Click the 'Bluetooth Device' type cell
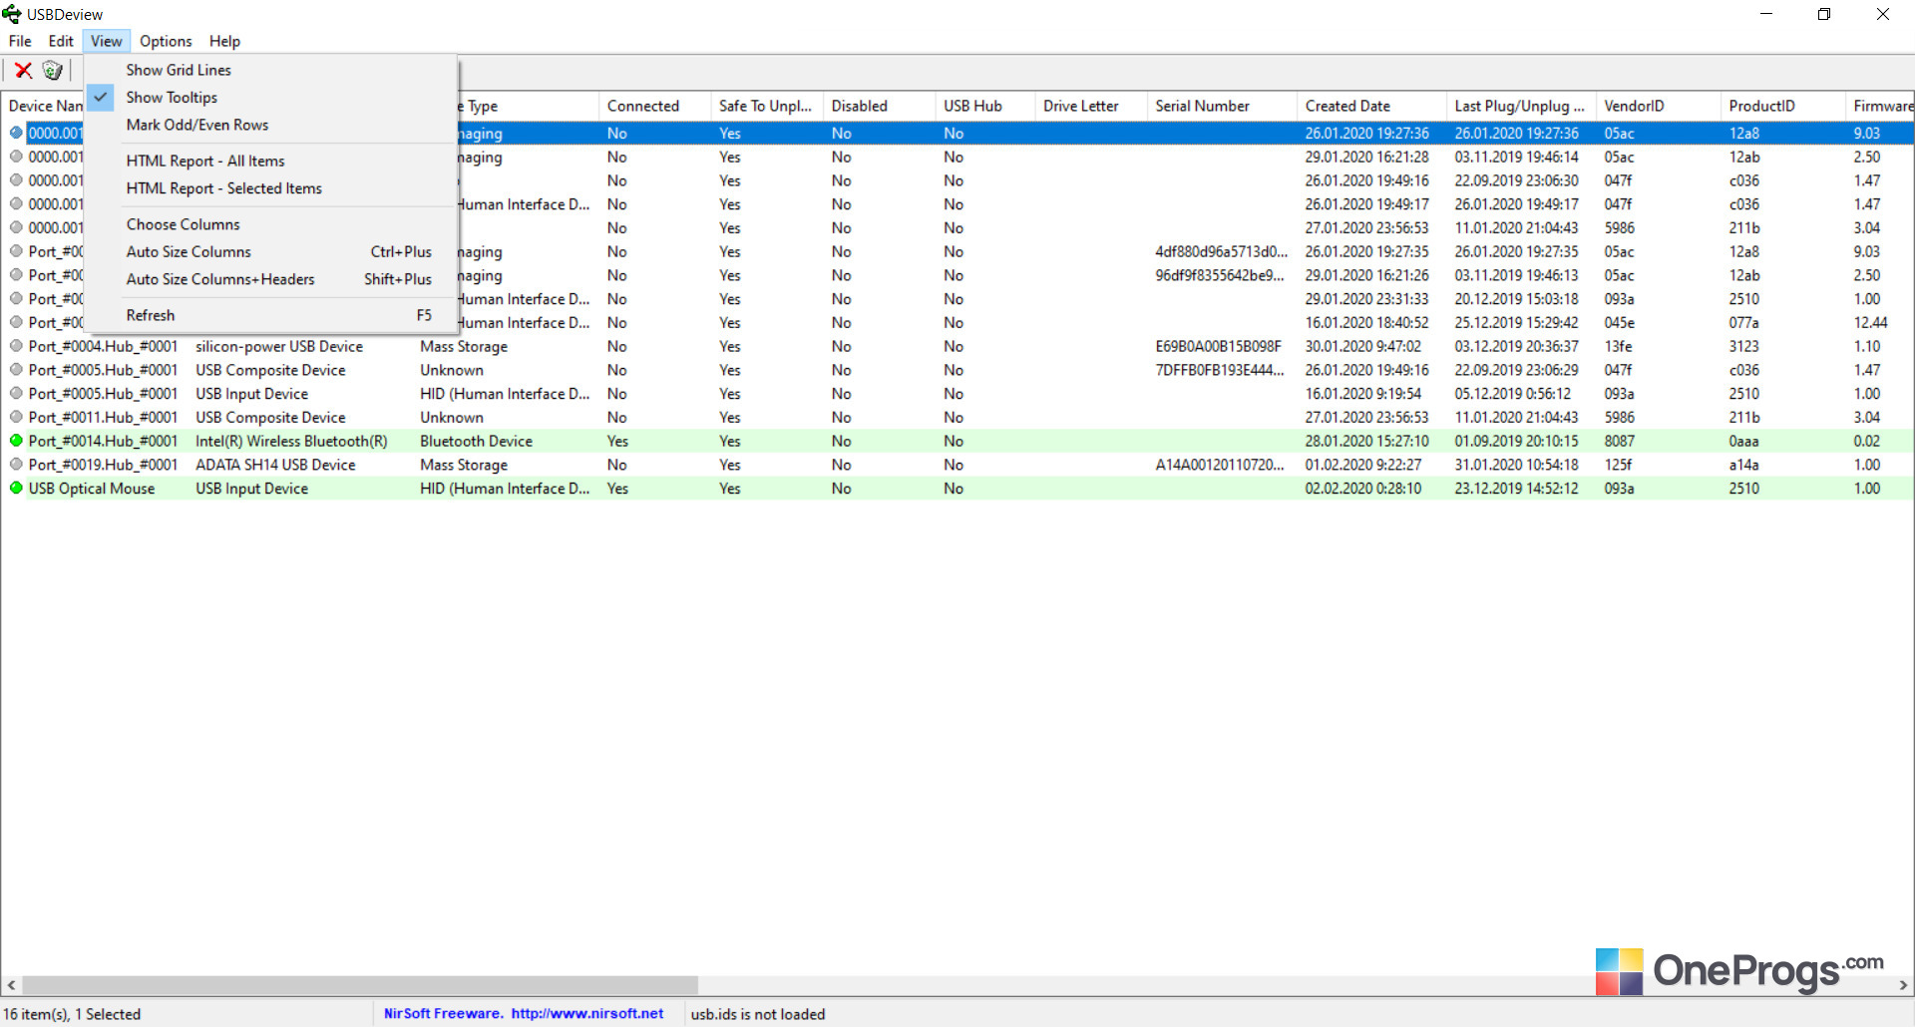This screenshot has height=1027, width=1915. click(476, 441)
